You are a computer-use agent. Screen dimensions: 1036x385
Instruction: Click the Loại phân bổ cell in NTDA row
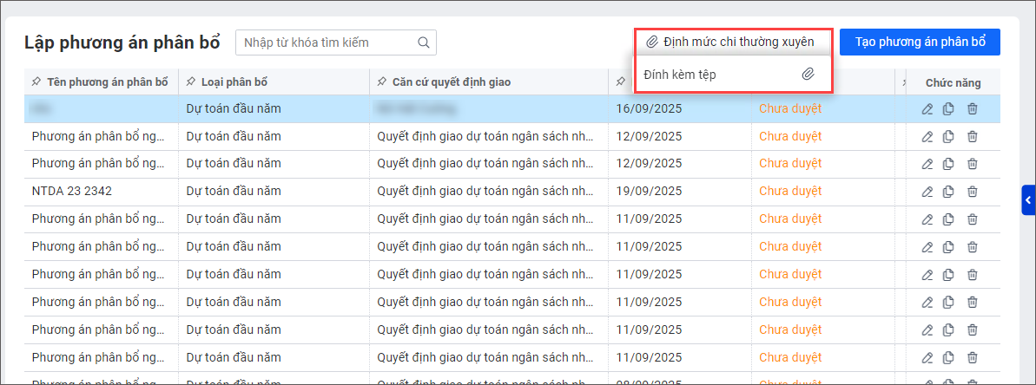tap(233, 192)
